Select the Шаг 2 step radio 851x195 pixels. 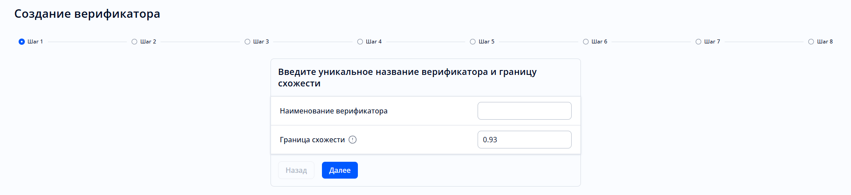point(134,42)
